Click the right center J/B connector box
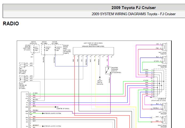The height and width of the screenshot is (128, 185). click(x=22, y=79)
